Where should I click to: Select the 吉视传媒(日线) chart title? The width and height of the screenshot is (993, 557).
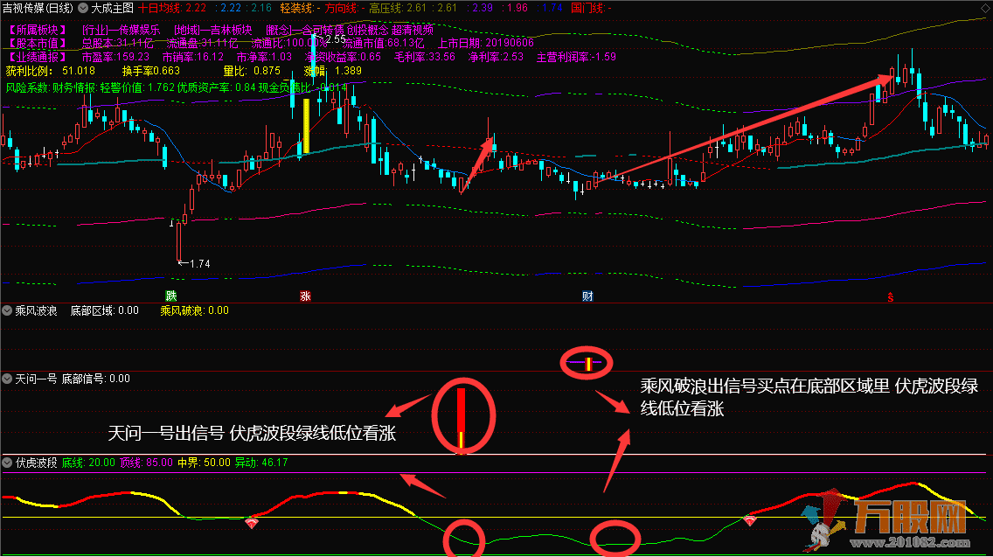[x=38, y=8]
